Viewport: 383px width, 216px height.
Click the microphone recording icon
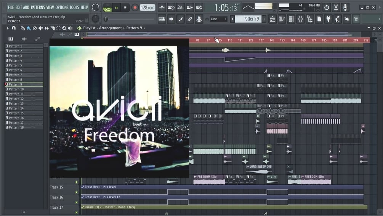coord(345,8)
